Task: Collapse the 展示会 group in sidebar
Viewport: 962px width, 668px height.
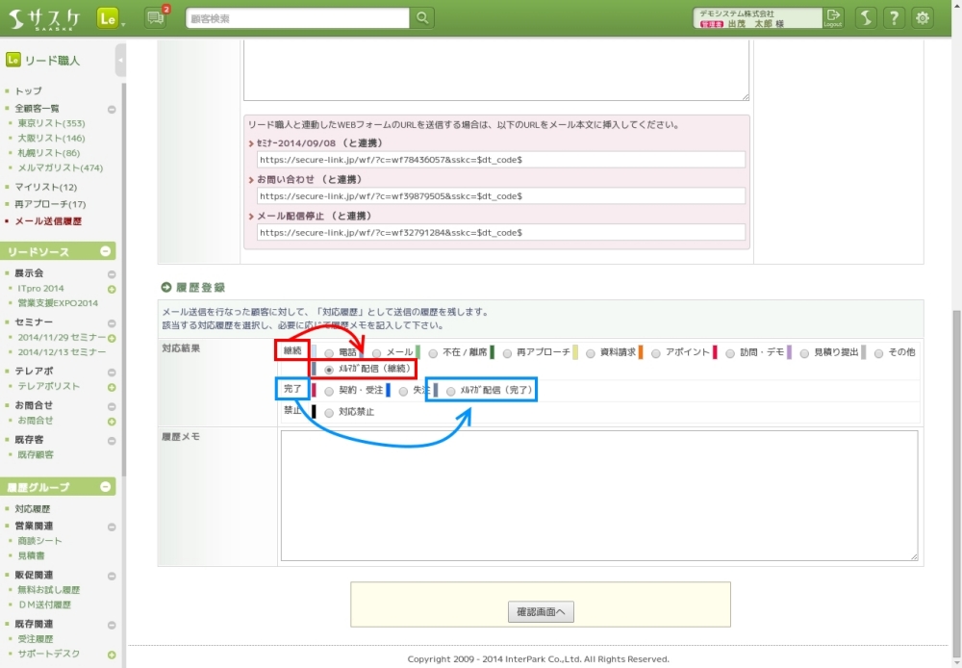Action: coord(112,273)
